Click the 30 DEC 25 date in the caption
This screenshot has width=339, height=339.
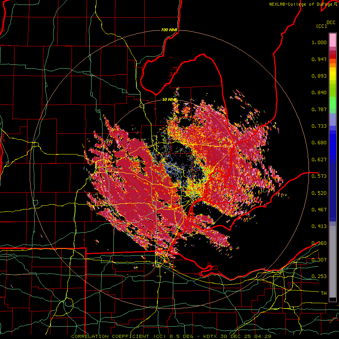pos(236,336)
